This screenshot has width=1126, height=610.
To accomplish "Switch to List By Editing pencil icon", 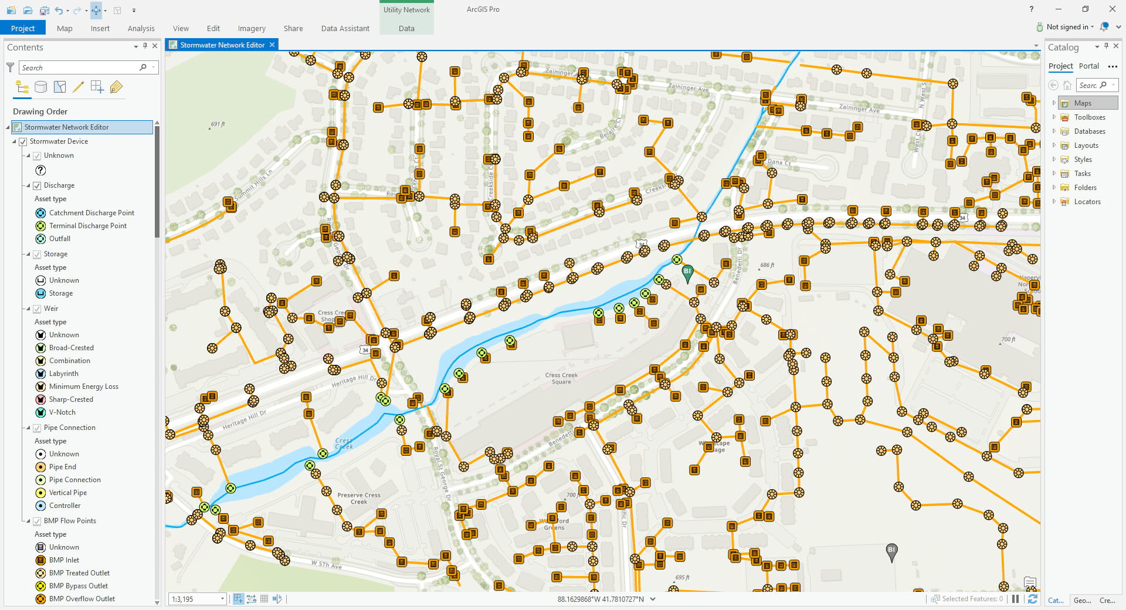I will tap(78, 87).
